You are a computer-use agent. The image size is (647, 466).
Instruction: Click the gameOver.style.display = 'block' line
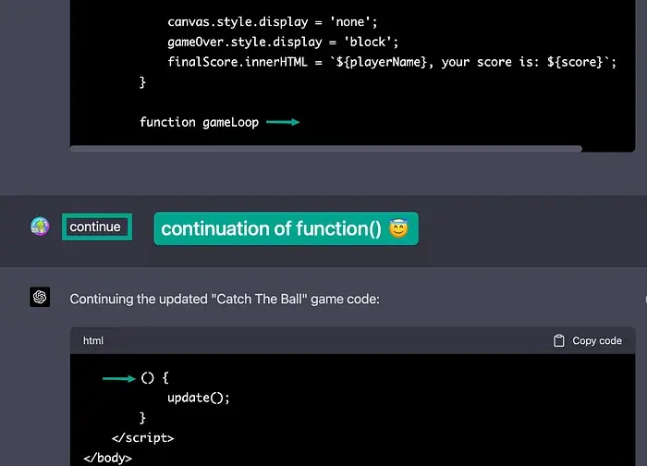coord(283,42)
